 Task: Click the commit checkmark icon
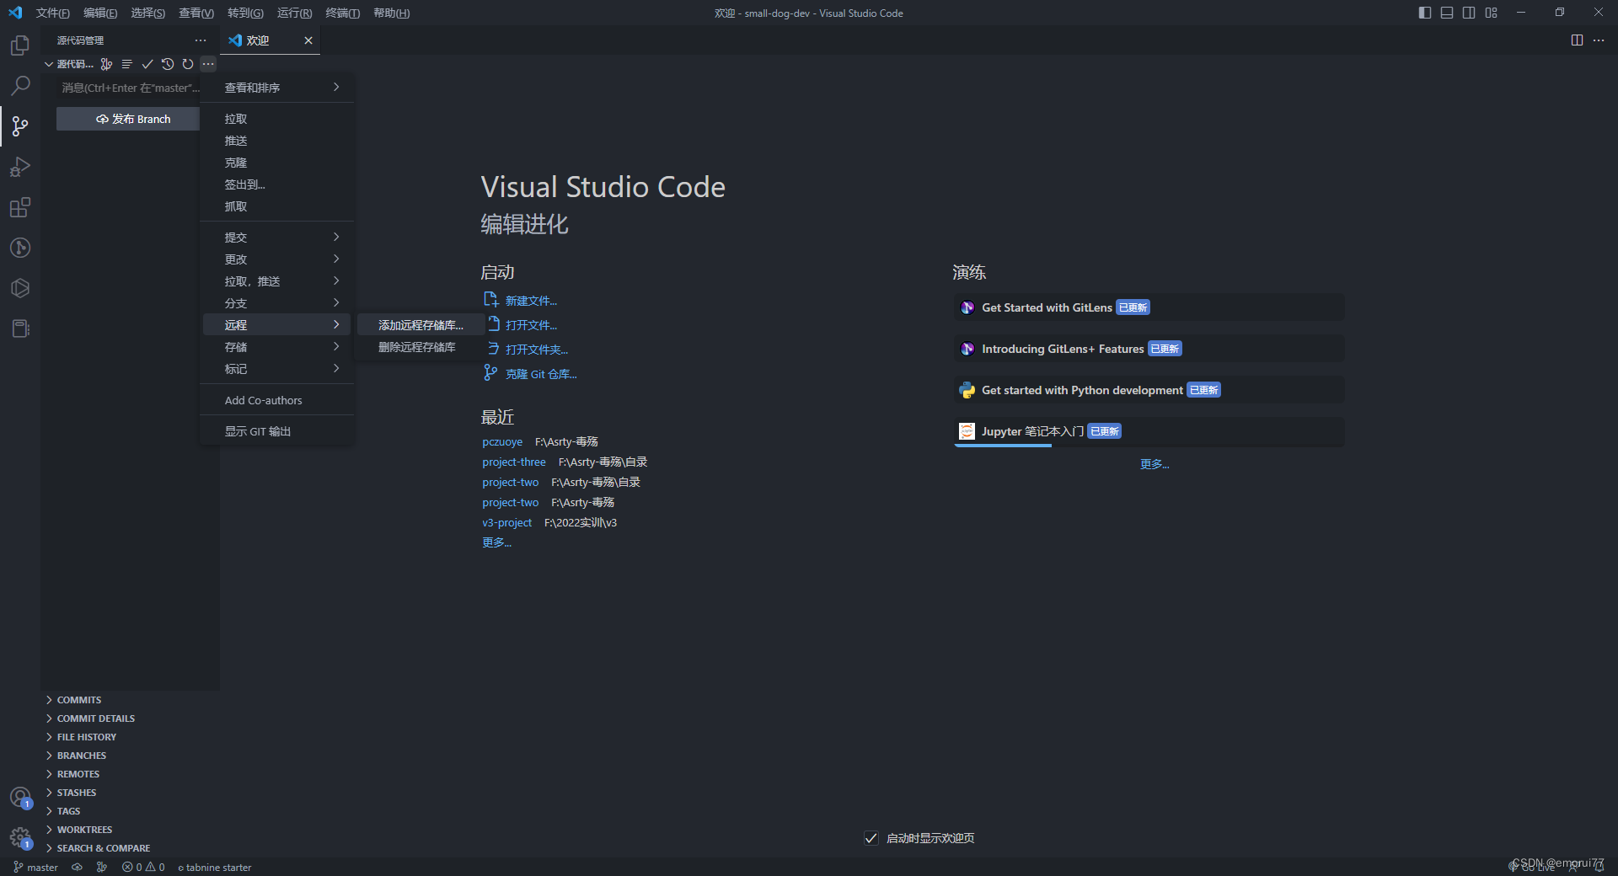[x=147, y=64]
